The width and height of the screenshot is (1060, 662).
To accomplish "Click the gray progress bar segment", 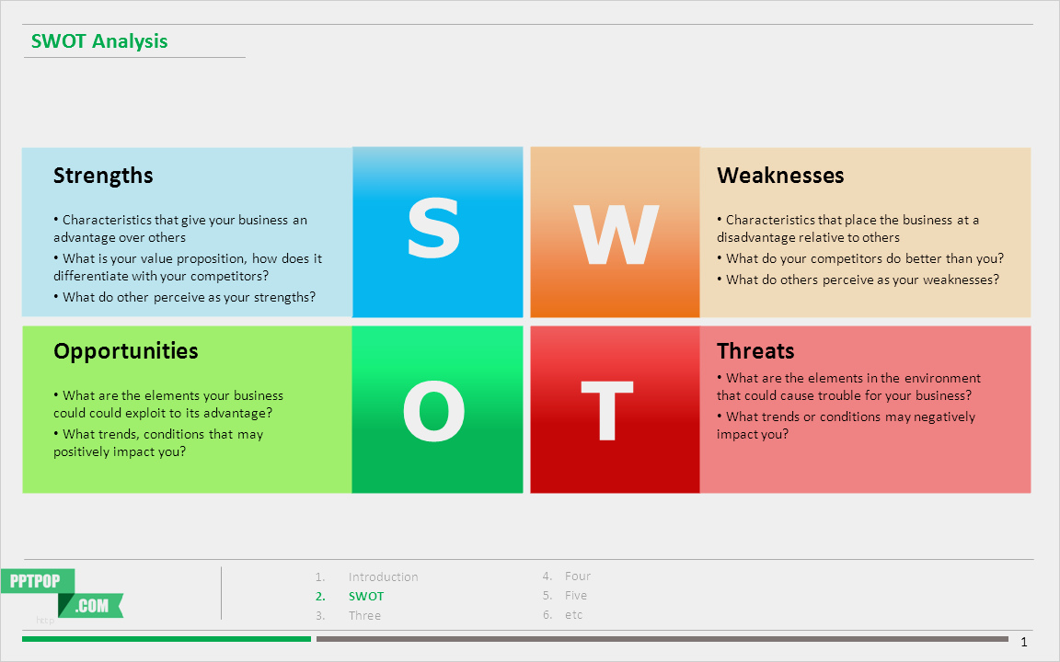I will coord(662,639).
